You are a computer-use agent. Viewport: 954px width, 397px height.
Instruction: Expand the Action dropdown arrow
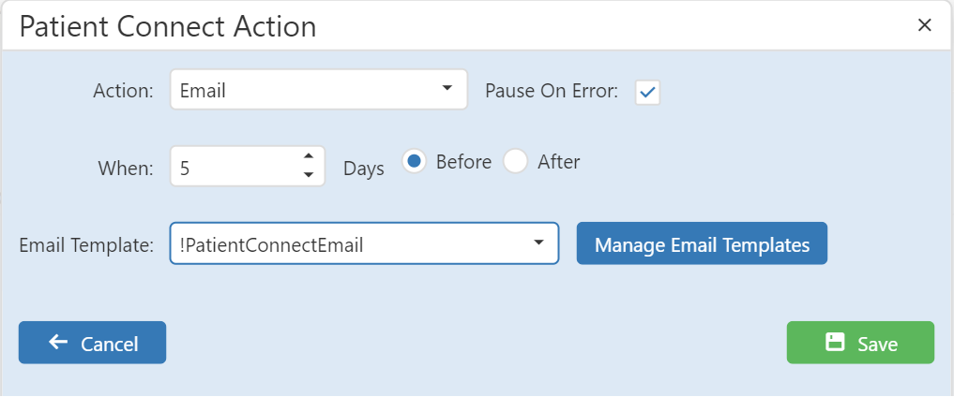tap(447, 89)
